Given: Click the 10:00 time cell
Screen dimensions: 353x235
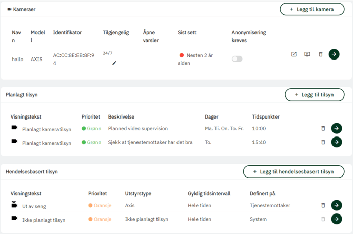Looking at the screenshot, I should [259, 128].
